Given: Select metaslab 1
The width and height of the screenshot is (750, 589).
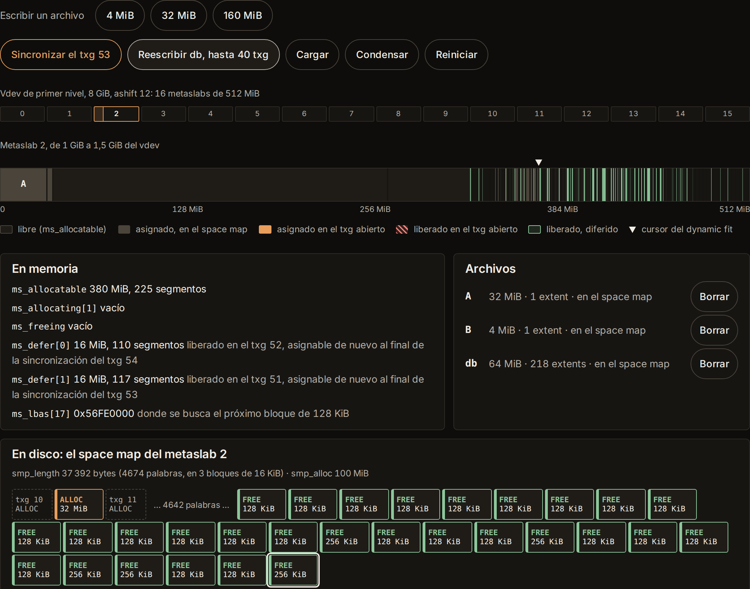Looking at the screenshot, I should click(69, 114).
